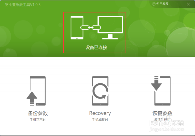Select the 备份参数 label
Image resolution: width=195 pixels, height=136 pixels.
coord(38,113)
